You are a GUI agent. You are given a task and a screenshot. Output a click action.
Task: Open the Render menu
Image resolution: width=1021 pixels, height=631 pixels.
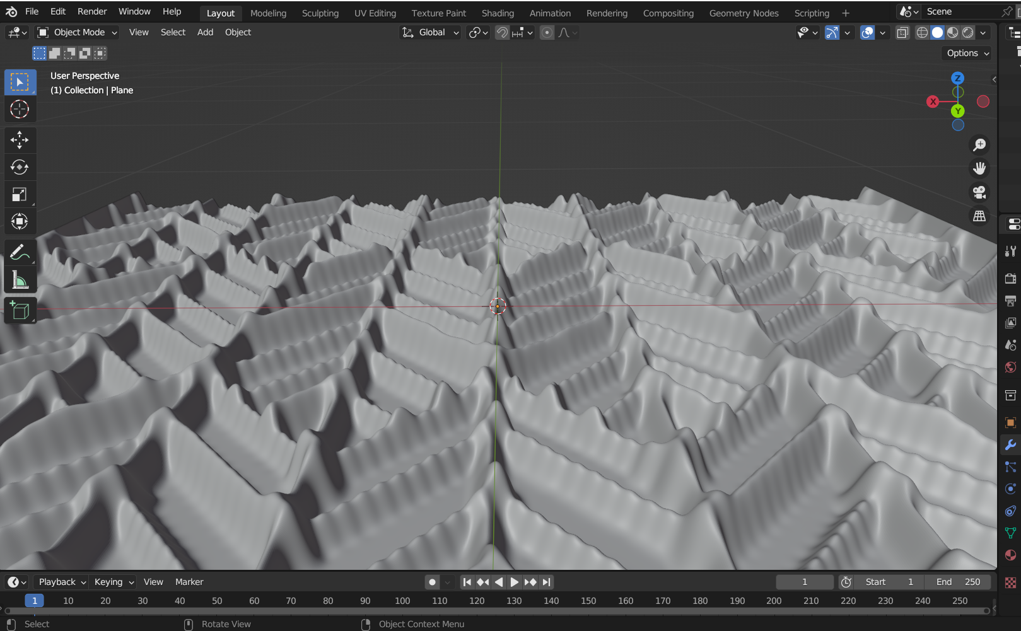(92, 11)
